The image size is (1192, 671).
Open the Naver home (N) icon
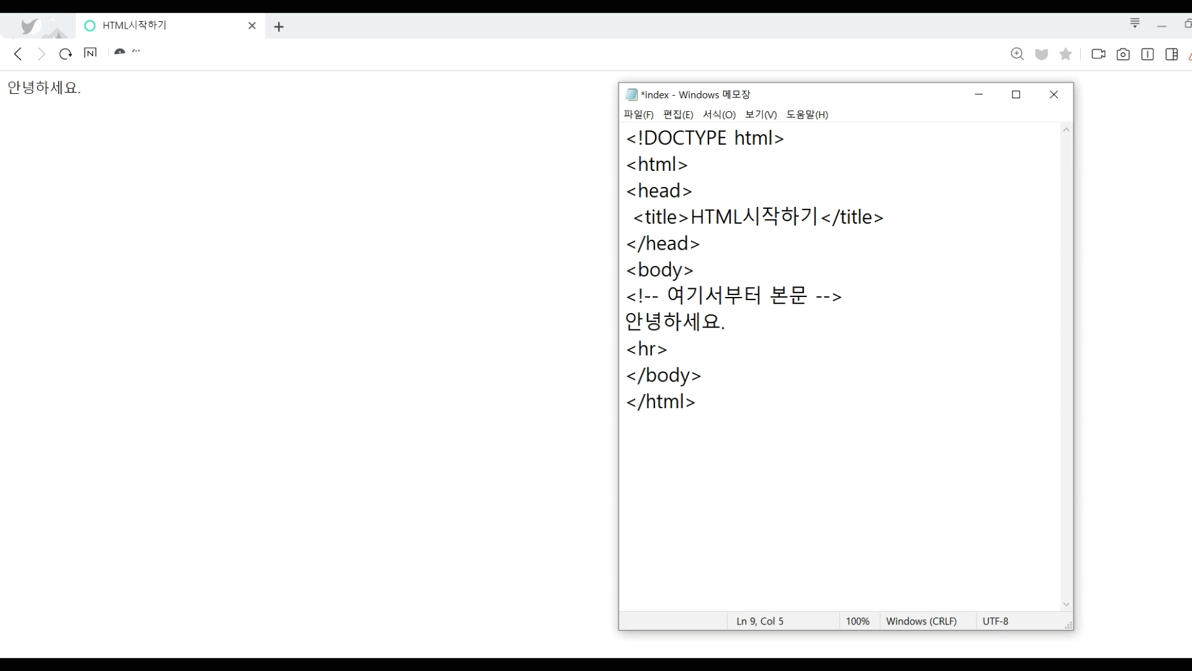pos(90,53)
